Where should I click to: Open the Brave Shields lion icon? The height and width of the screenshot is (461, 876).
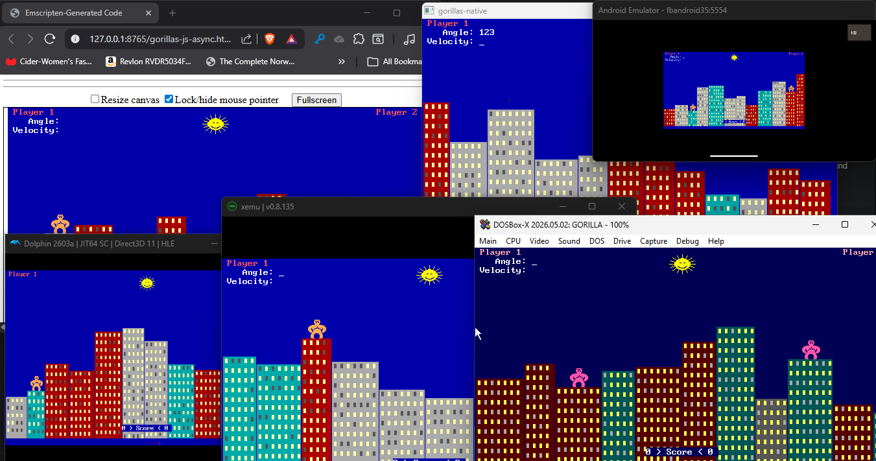click(269, 39)
